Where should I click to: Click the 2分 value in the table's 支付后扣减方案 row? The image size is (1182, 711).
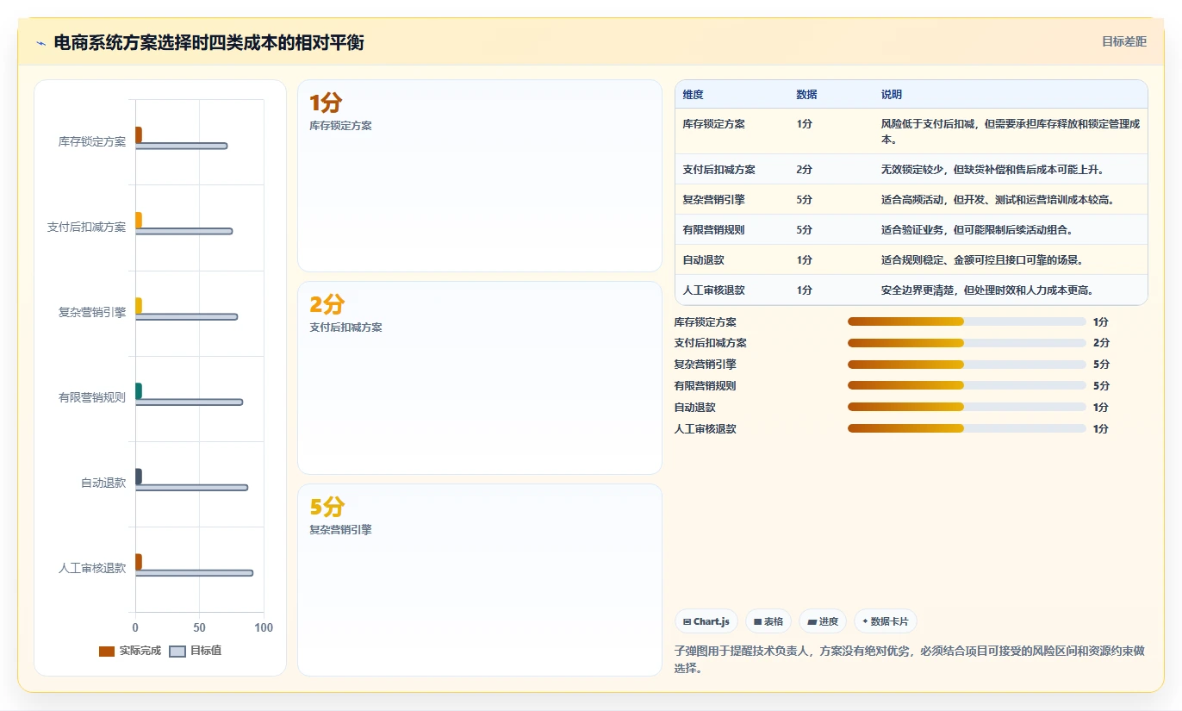804,169
